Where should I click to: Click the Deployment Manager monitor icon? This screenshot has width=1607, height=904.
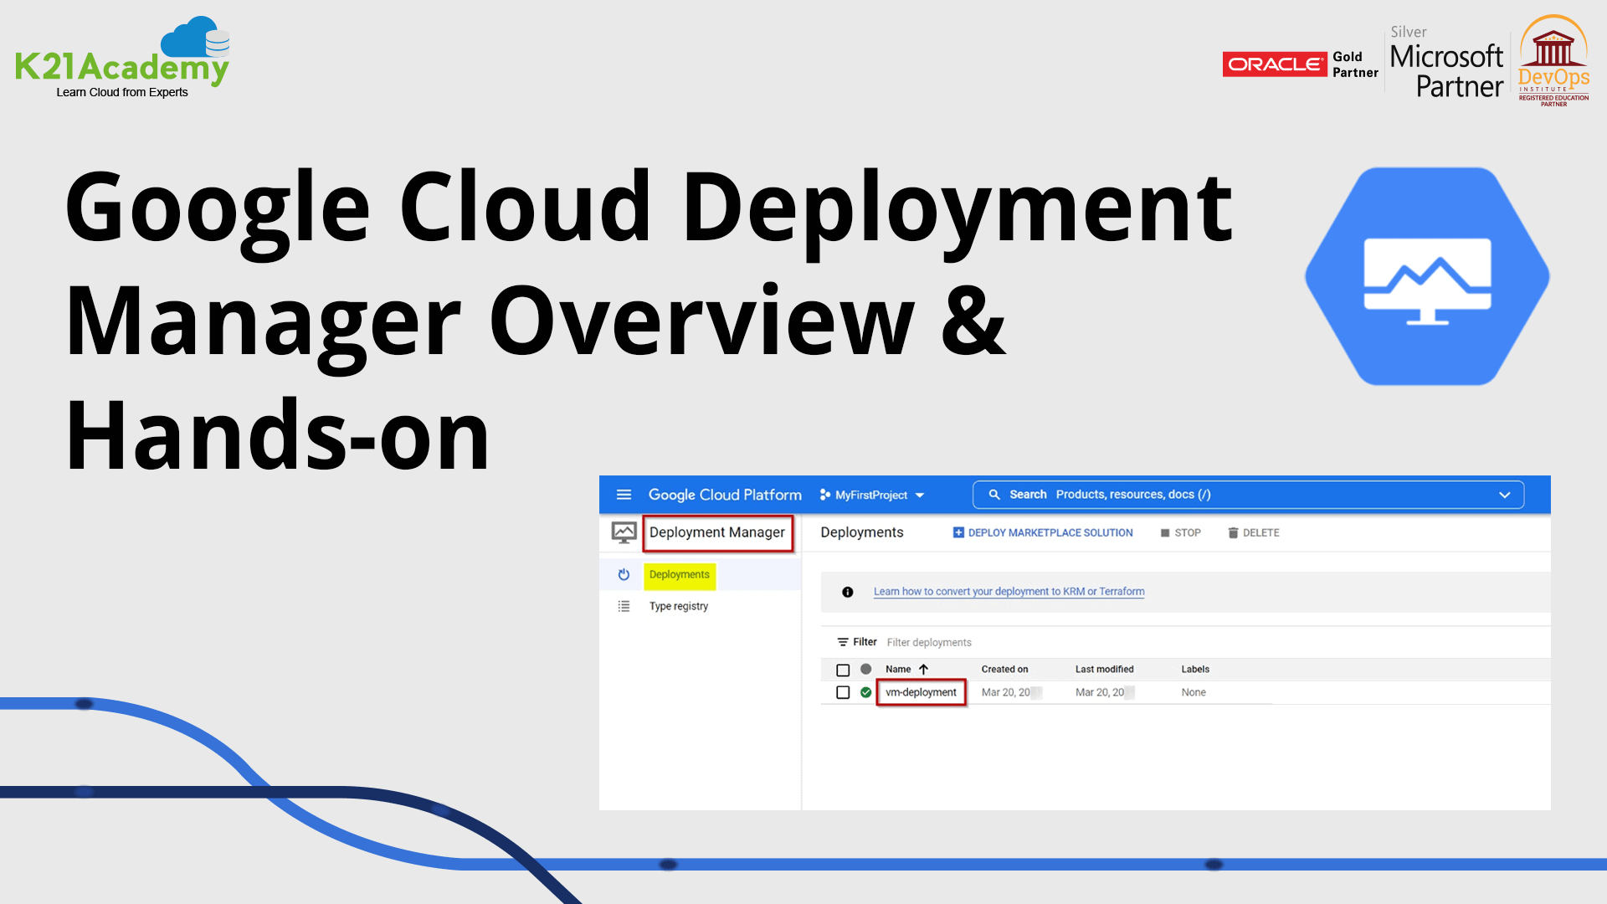click(624, 532)
